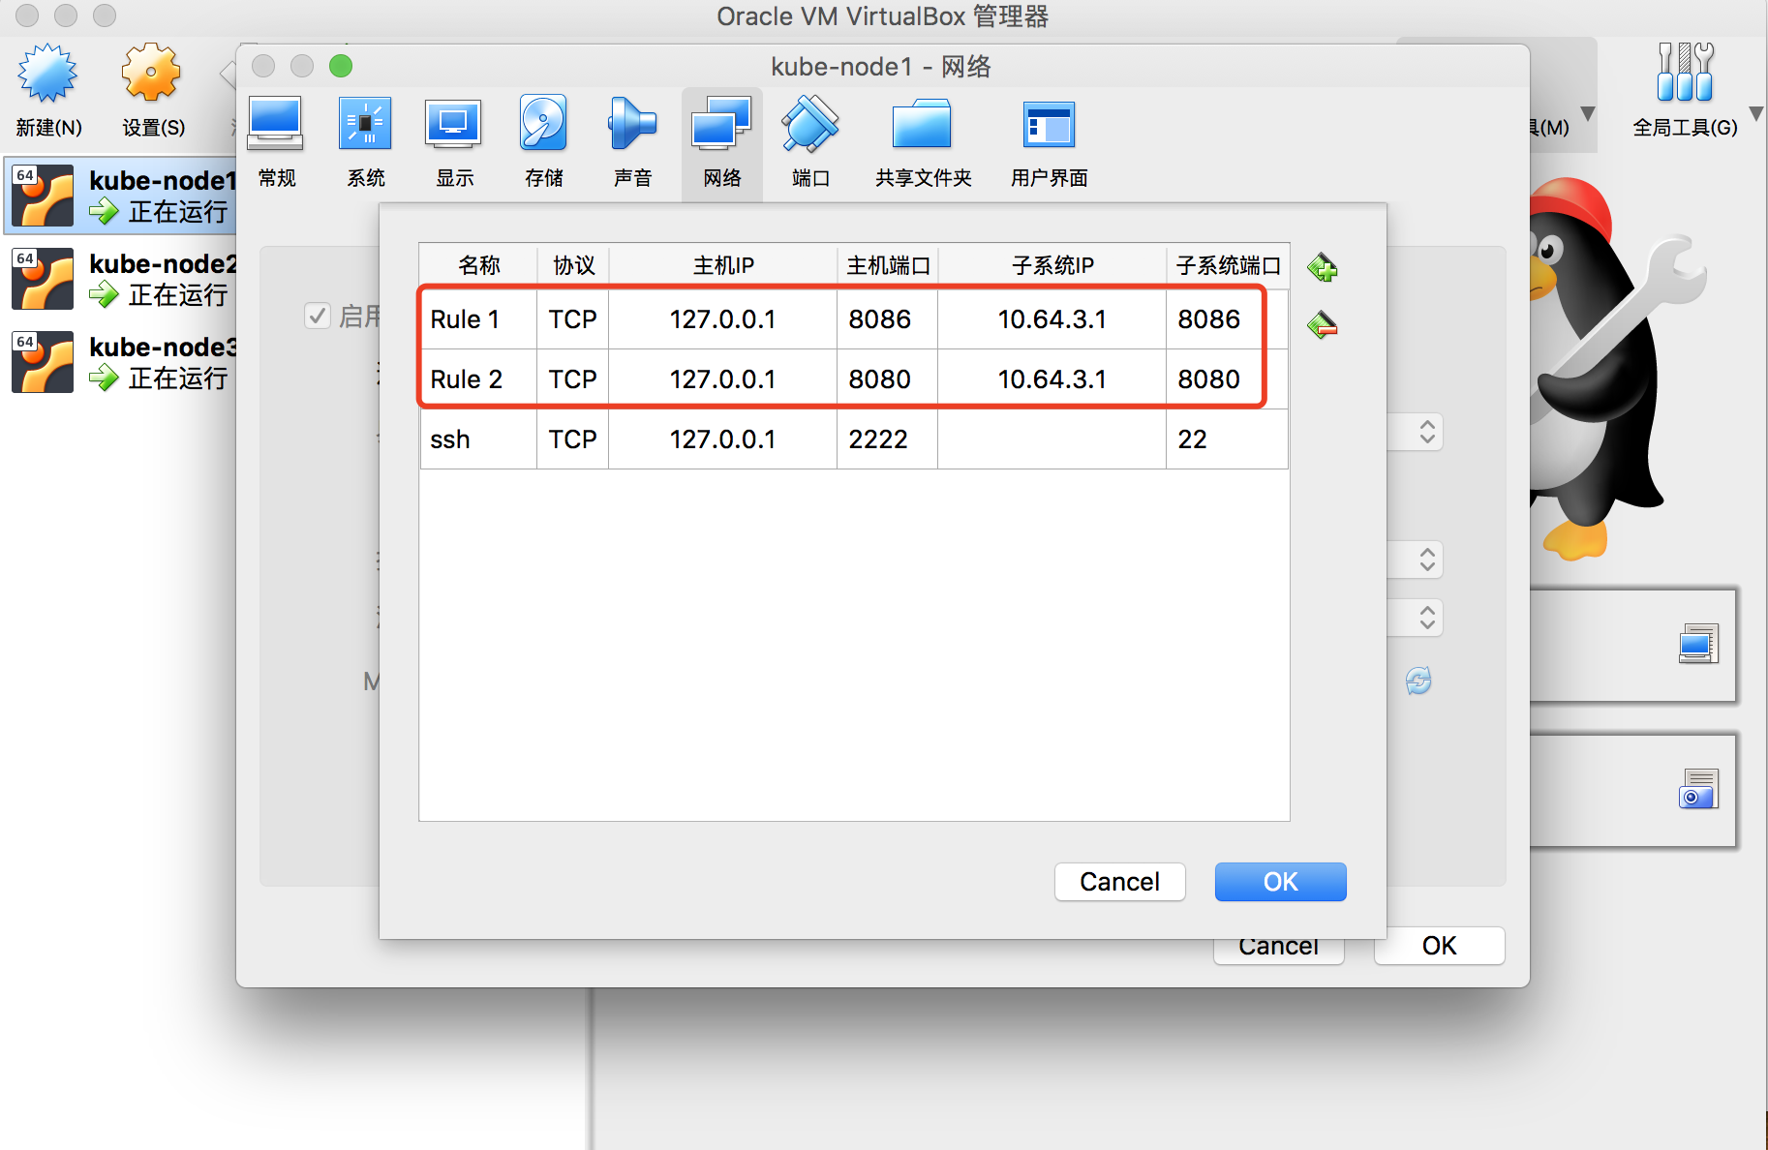Open the 用户界面 user interface tab

click(1050, 143)
